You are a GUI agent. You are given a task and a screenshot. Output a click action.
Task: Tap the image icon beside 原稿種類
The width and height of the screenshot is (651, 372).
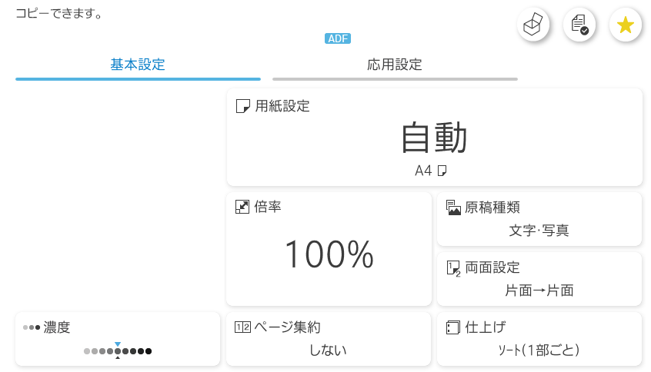coord(453,207)
